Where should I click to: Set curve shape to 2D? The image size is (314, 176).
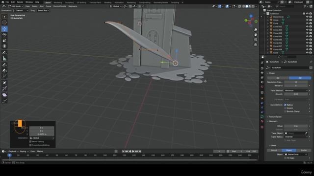point(278,78)
